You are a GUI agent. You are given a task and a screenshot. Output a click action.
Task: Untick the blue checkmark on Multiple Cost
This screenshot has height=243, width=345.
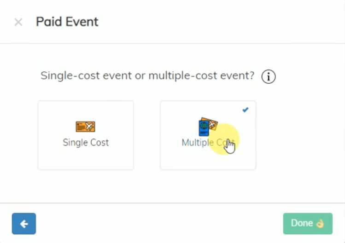click(246, 110)
